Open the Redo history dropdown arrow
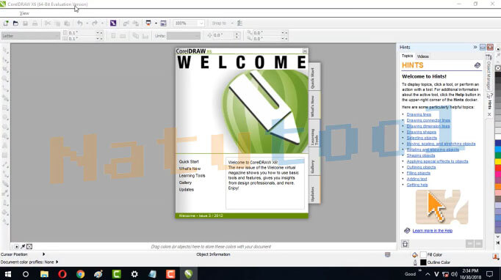The height and width of the screenshot is (280, 501). pos(102,23)
